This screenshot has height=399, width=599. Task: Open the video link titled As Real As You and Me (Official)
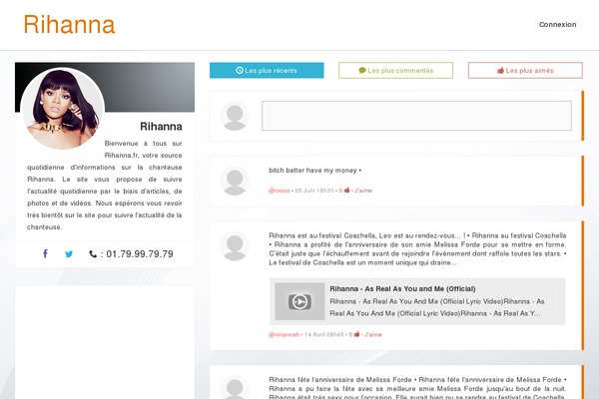point(402,289)
